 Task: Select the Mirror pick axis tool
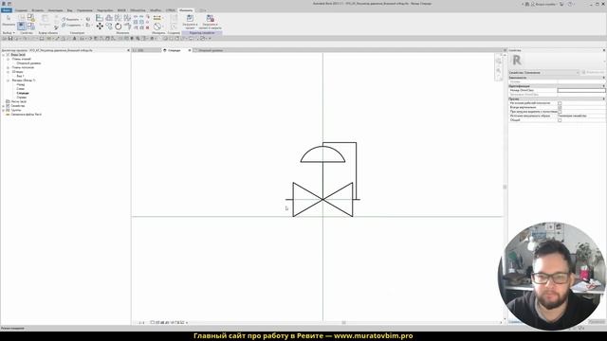[118, 18]
